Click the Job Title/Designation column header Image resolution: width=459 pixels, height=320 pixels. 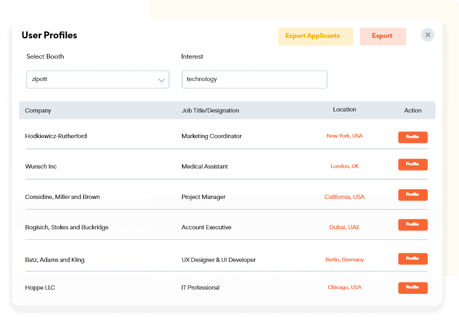point(210,110)
